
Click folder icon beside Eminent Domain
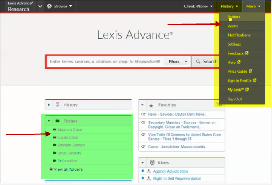55,145
